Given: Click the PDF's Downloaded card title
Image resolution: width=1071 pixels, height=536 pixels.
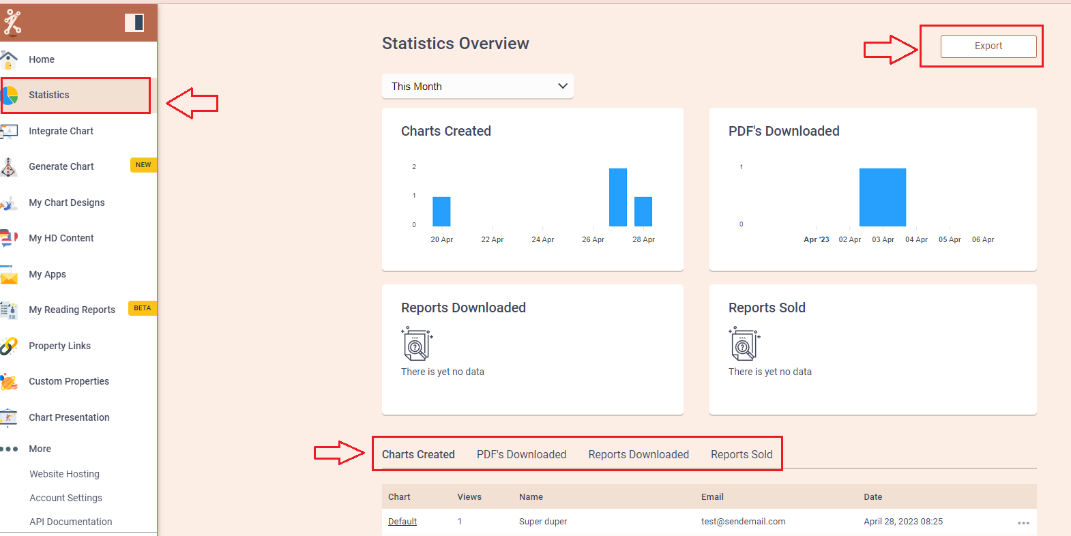Looking at the screenshot, I should (x=784, y=131).
